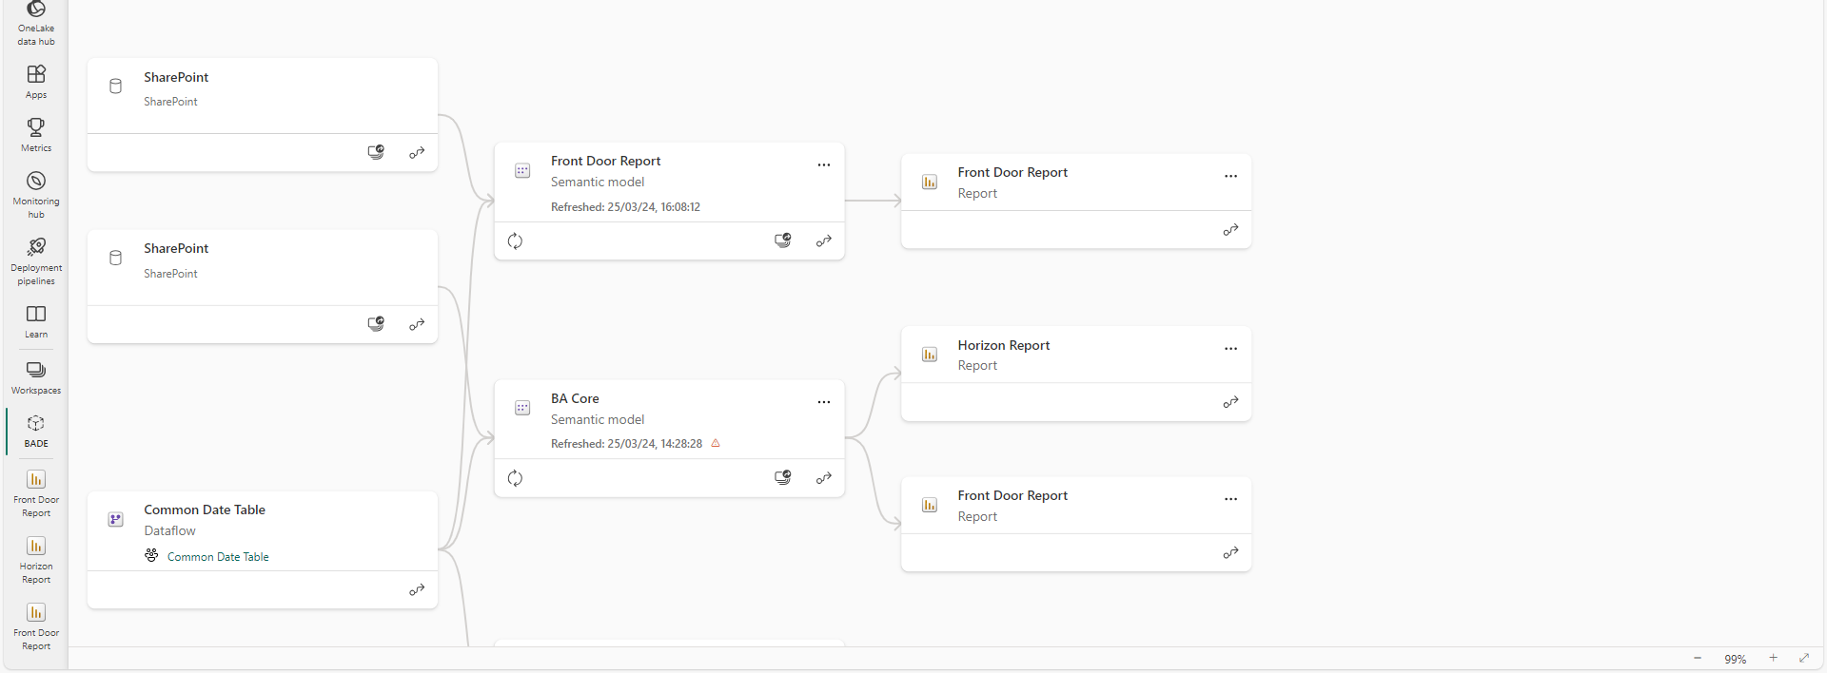Open more options for Front Door Report model
The image size is (1827, 673).
click(x=824, y=164)
